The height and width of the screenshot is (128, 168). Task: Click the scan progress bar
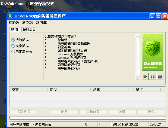[x=88, y=118]
